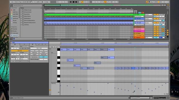Click the black D track delay toggle

168,37
